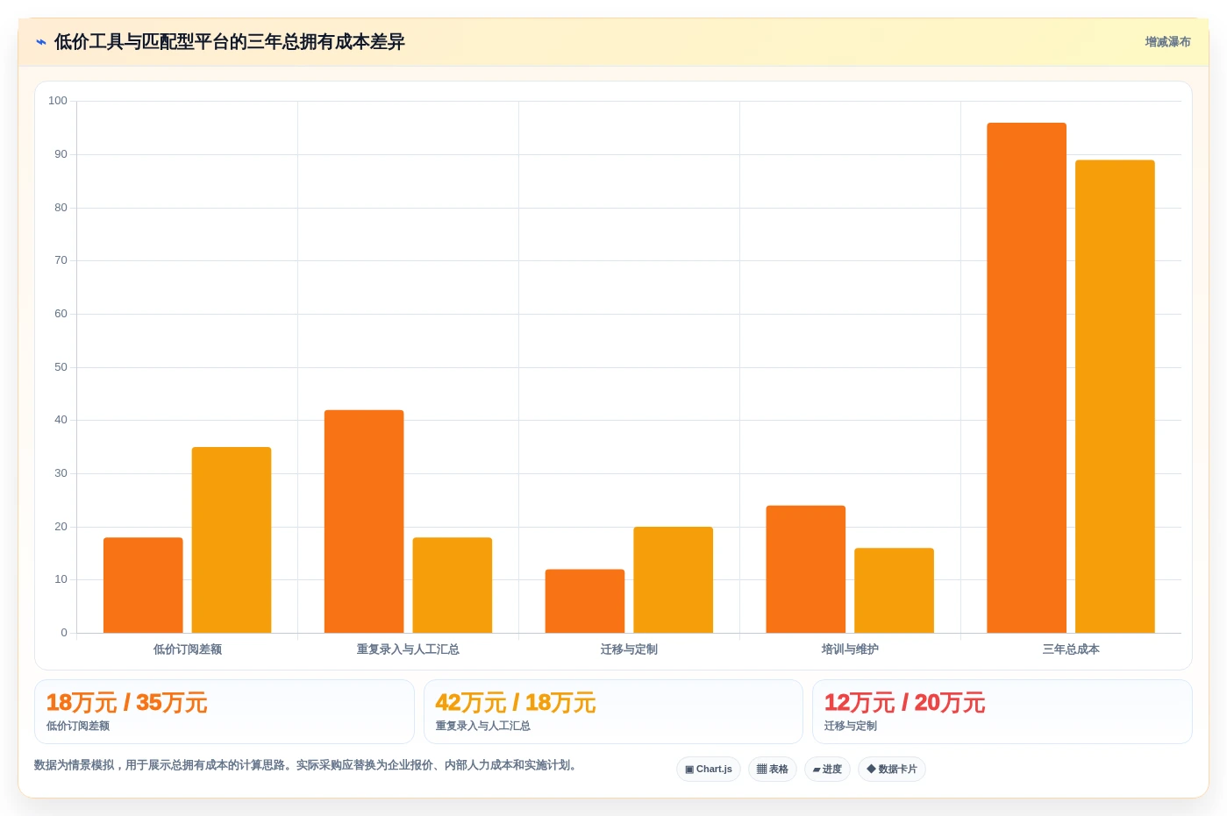Viewport: 1227px width, 816px height.
Task: Click the amber bar for 迁移与定制
Action: coord(674,580)
